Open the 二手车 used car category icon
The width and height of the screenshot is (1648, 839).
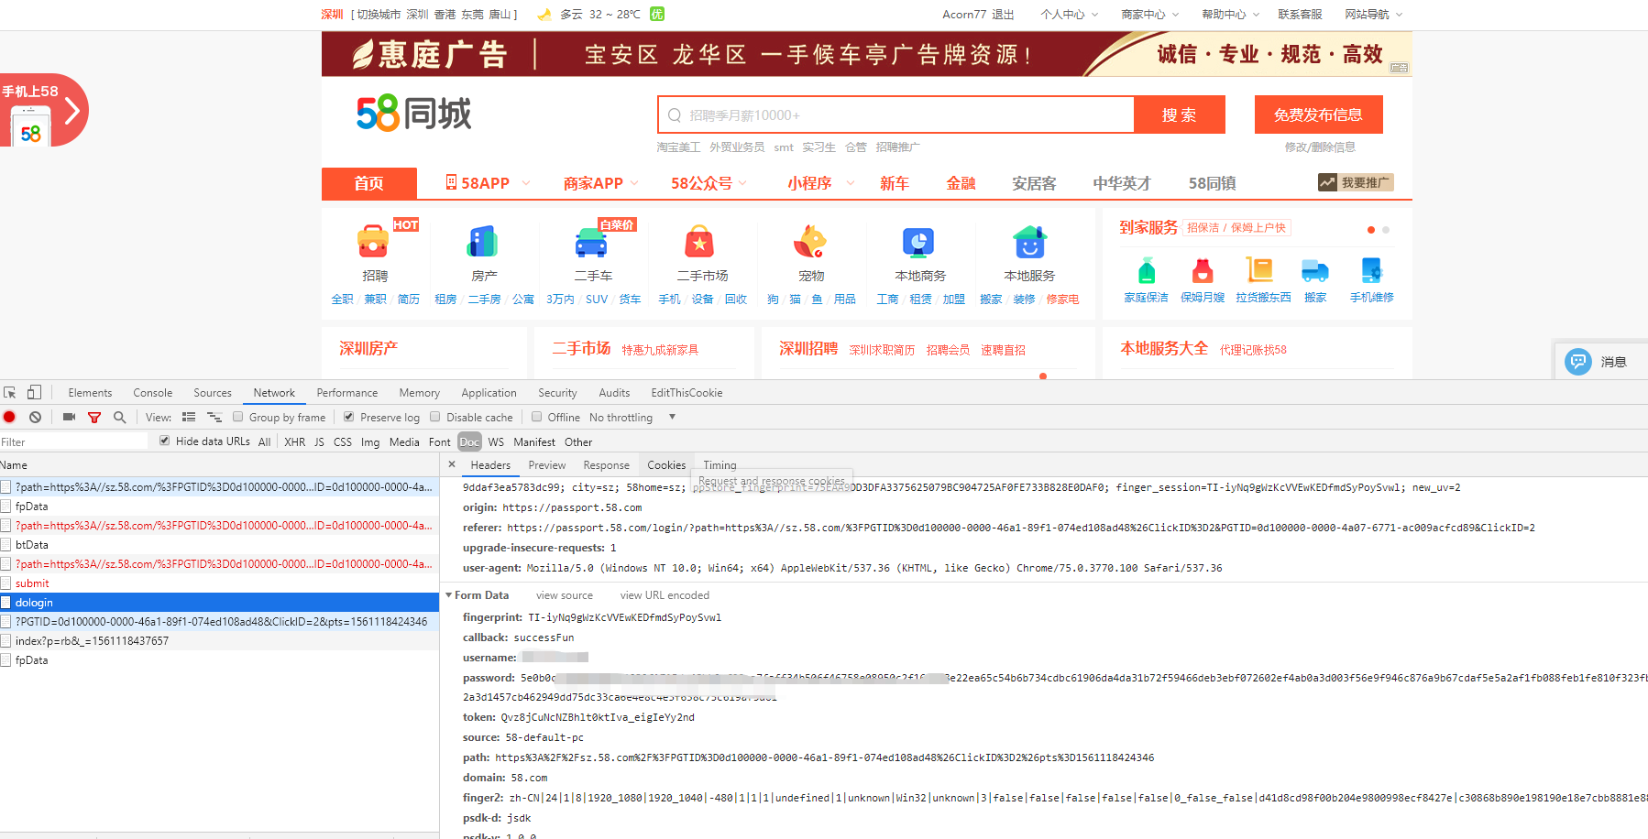coord(591,243)
